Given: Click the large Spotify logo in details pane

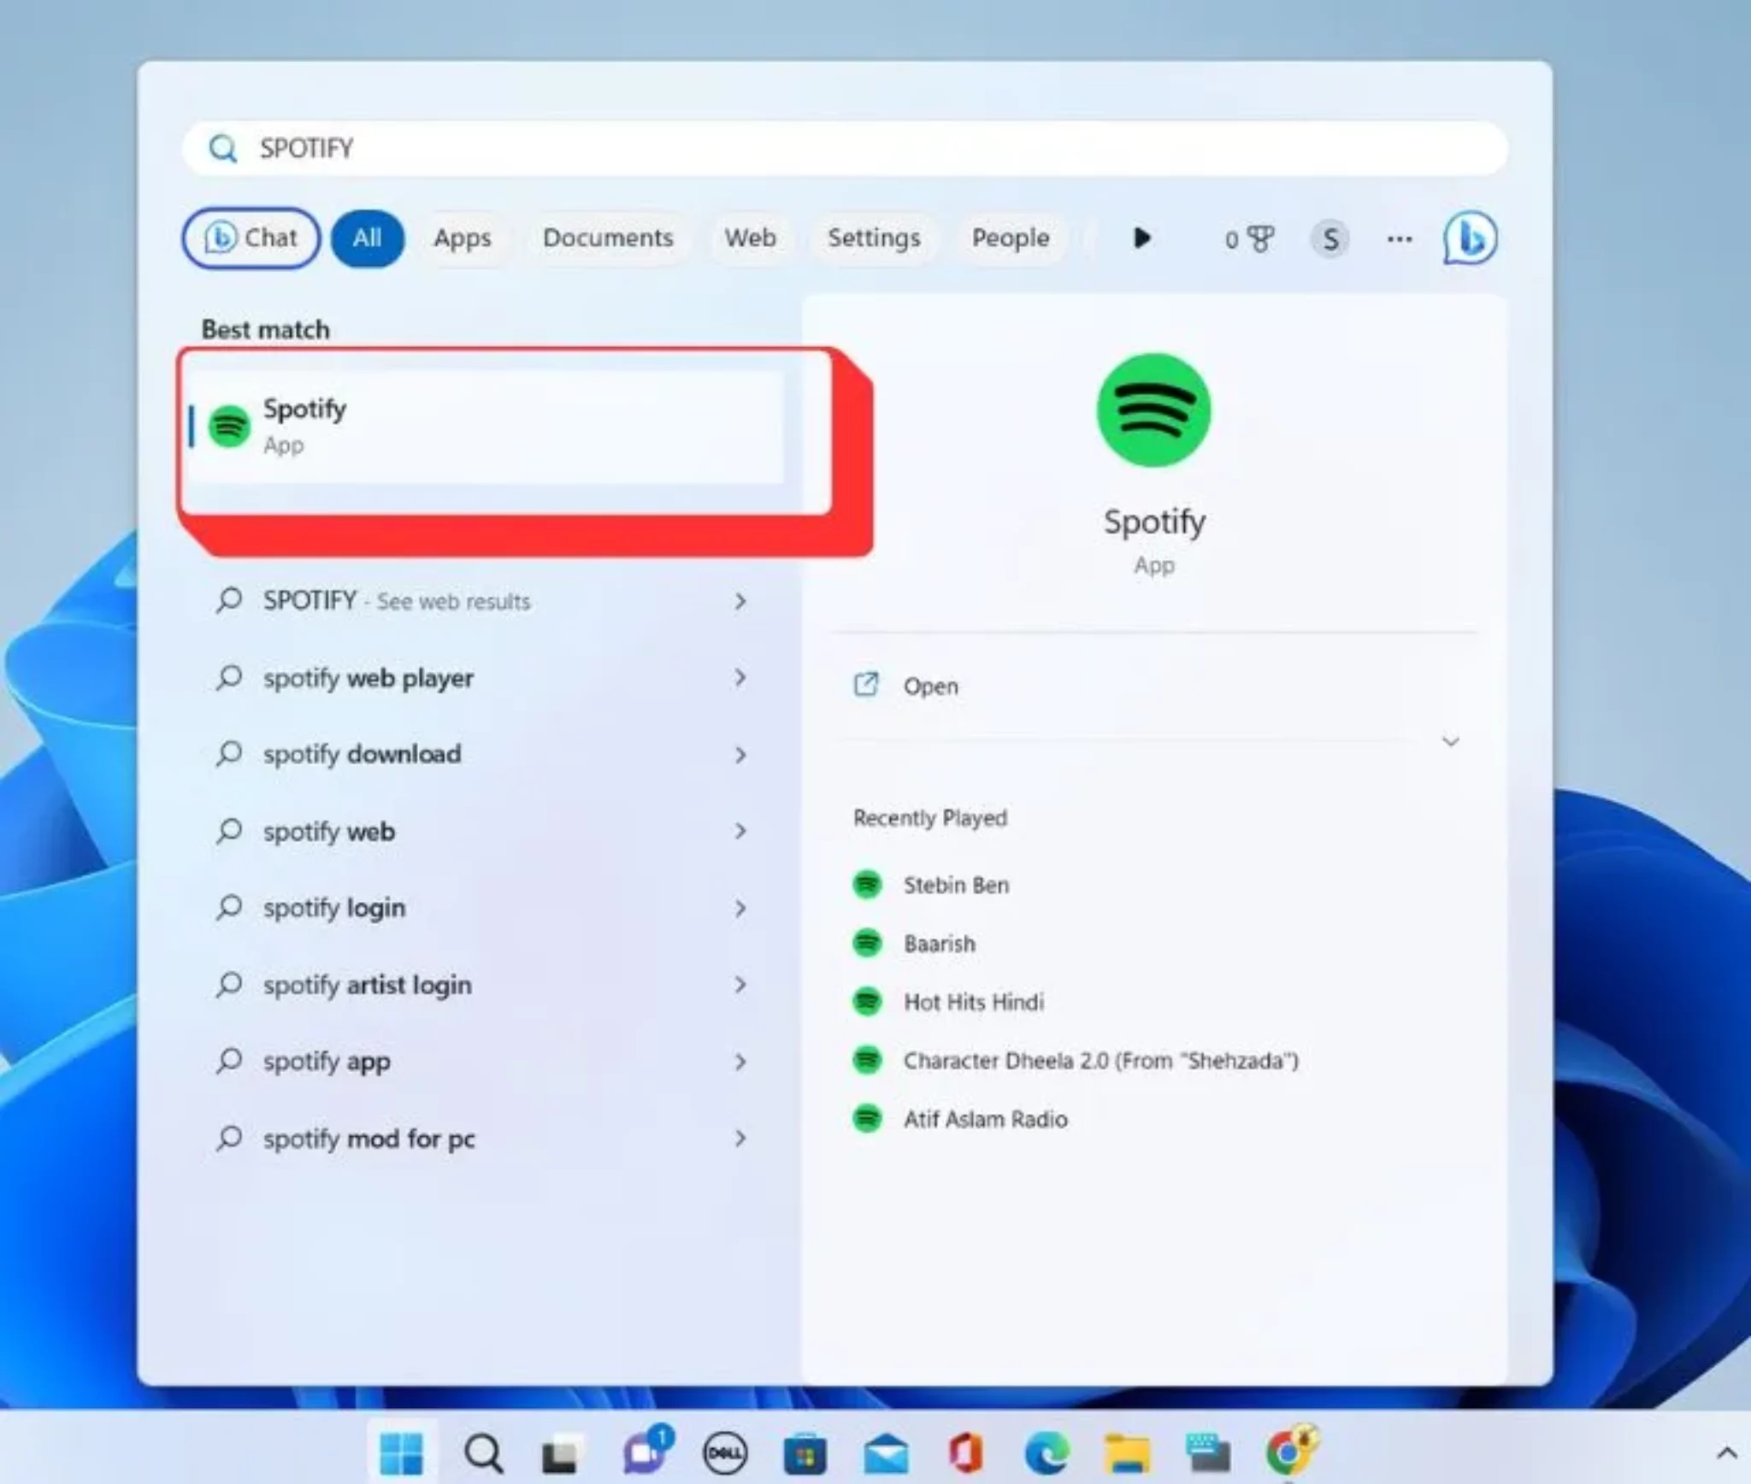Looking at the screenshot, I should tap(1153, 410).
